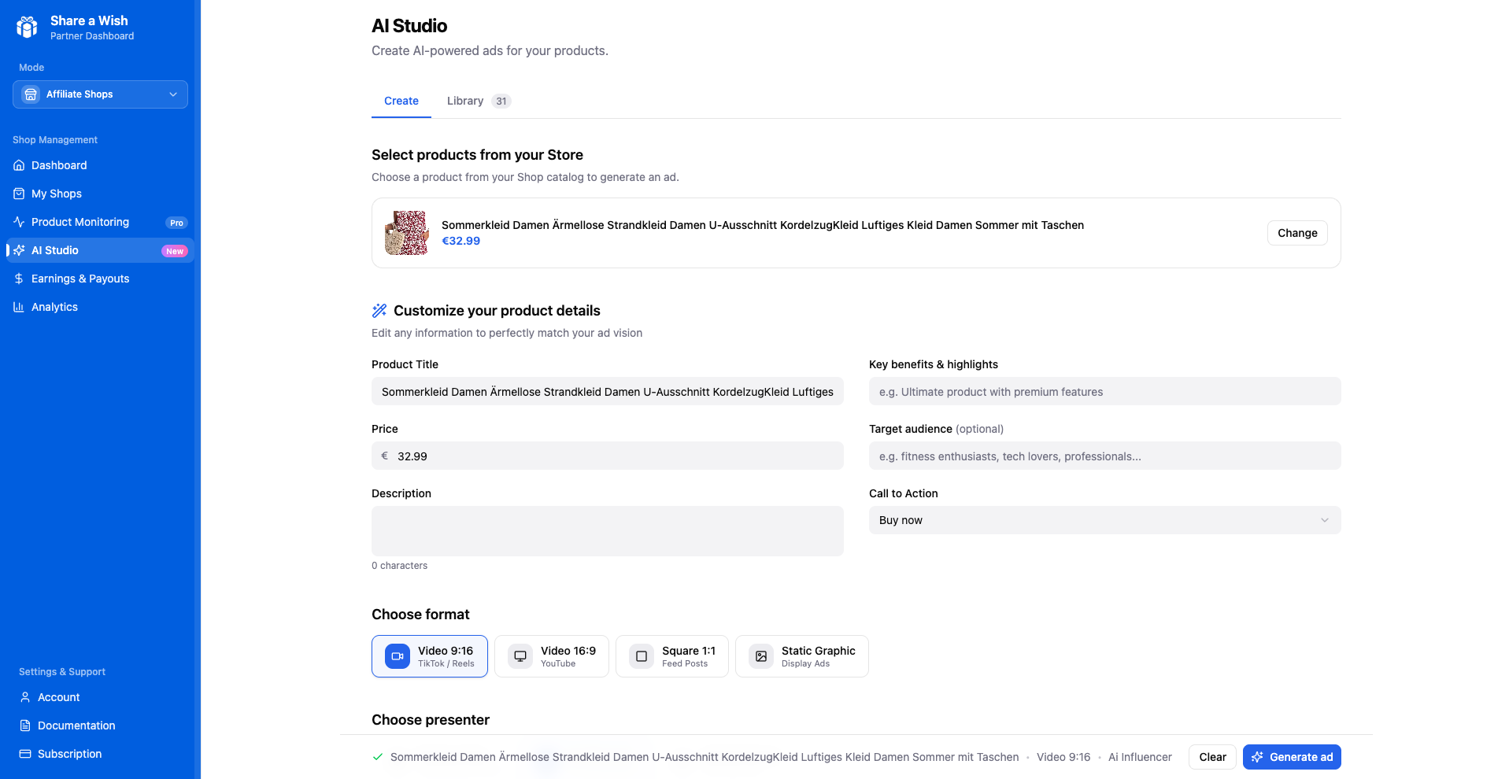Image resolution: width=1509 pixels, height=779 pixels.
Task: Click the Product Monitoring pulse icon
Action: click(19, 222)
